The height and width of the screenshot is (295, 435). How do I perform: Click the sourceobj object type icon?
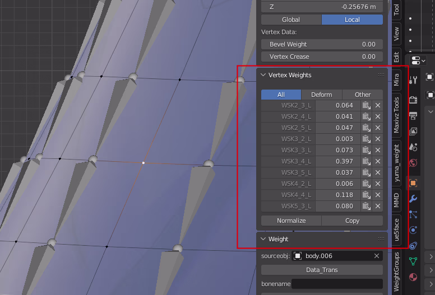[298, 256]
